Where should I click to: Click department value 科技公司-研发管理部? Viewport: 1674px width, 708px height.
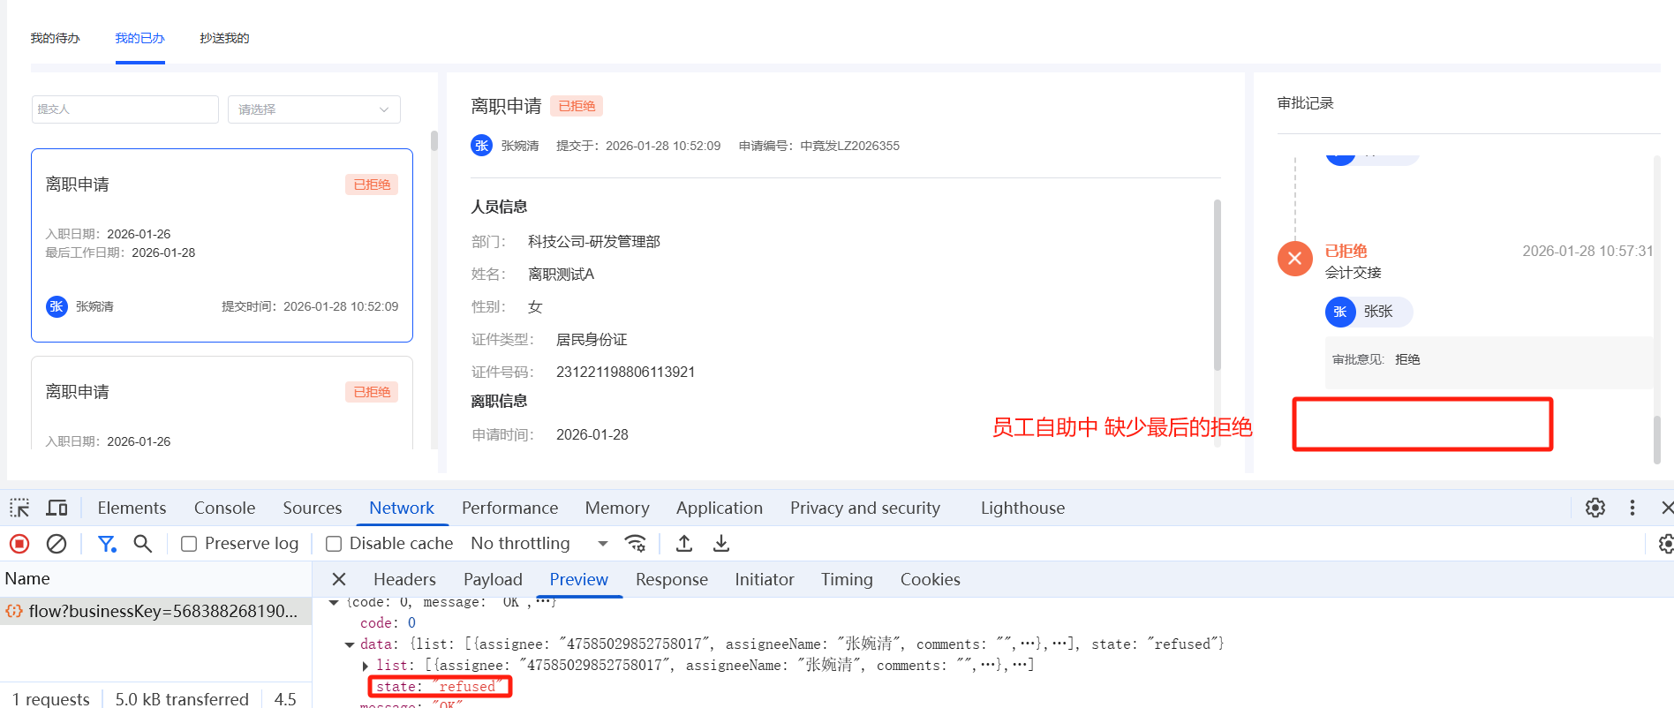[x=594, y=242]
